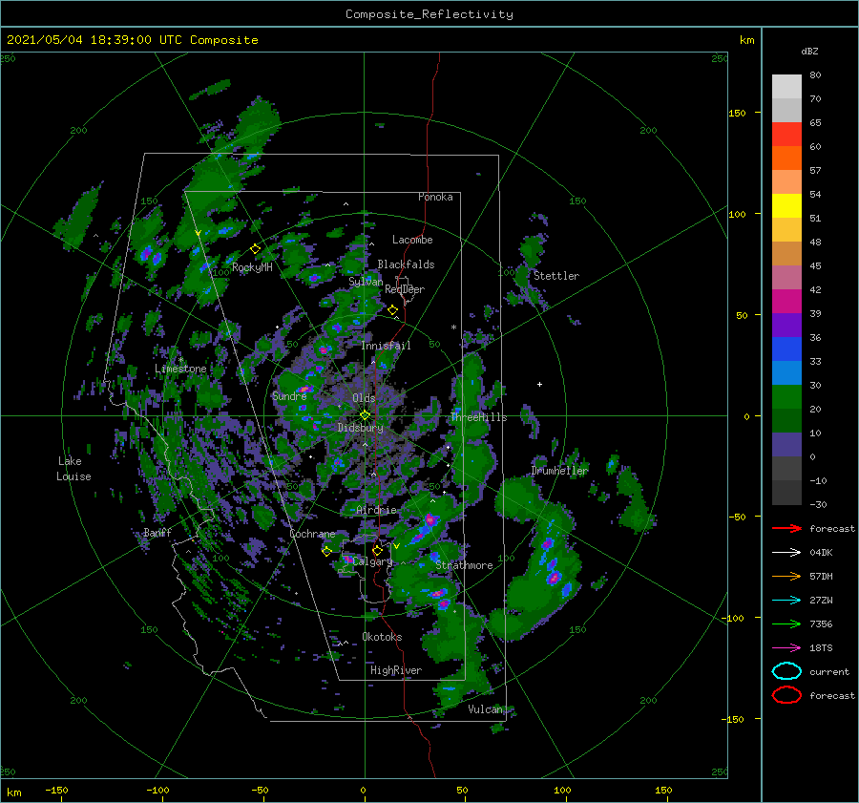
Task: Click the Drumheller city label
Action: pyautogui.click(x=560, y=471)
